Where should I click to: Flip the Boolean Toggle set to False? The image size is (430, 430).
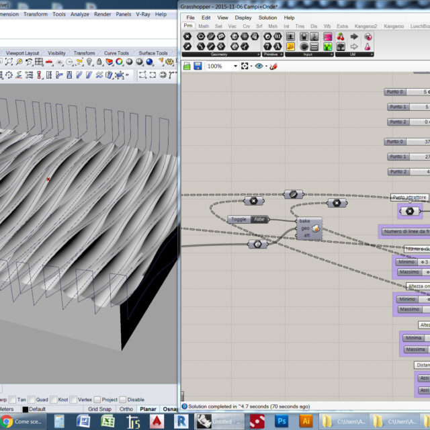pyautogui.click(x=259, y=219)
